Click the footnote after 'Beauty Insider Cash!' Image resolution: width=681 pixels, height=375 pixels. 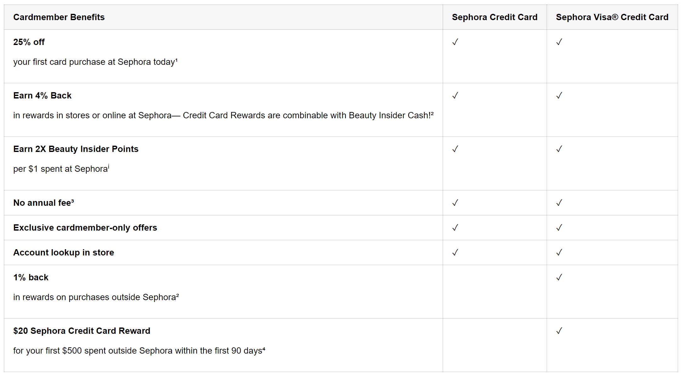coord(432,113)
